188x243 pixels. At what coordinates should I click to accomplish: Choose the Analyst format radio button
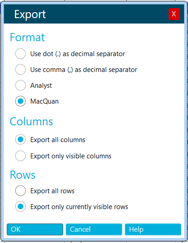pyautogui.click(x=20, y=86)
